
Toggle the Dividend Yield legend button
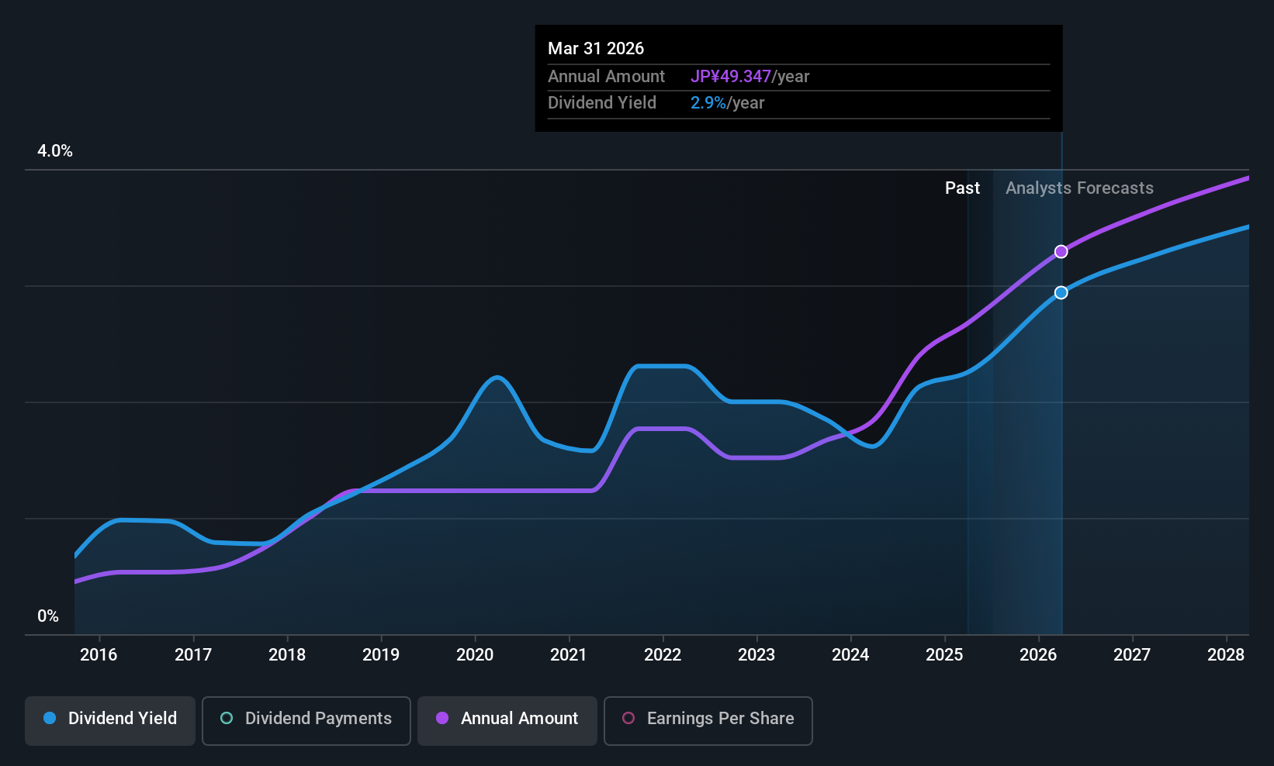coord(110,721)
